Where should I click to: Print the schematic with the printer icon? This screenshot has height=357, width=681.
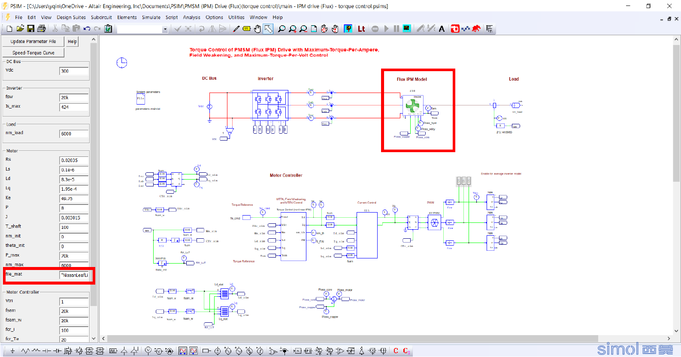[x=41, y=29]
